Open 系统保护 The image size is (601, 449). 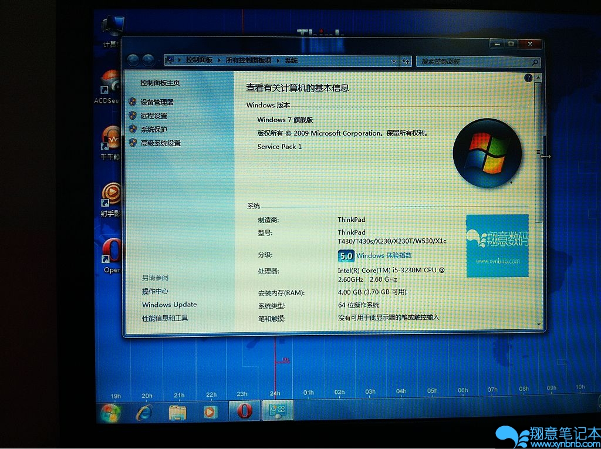tap(154, 130)
